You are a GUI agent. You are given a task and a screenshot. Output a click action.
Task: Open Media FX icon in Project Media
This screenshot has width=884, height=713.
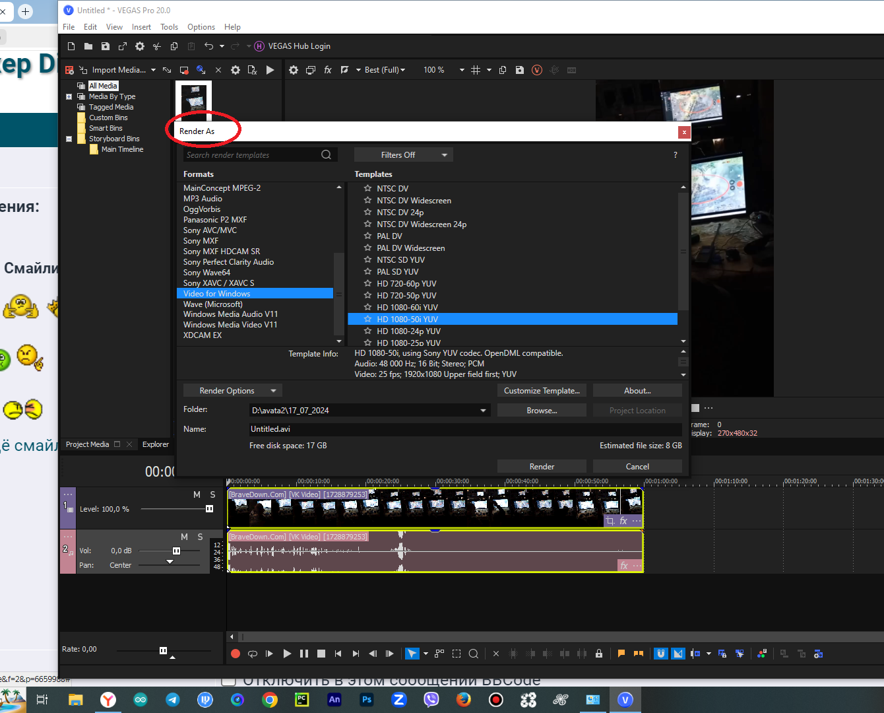252,70
